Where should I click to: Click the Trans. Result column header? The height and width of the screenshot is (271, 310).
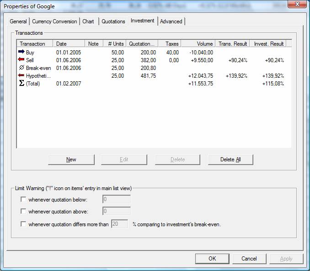pyautogui.click(x=232, y=43)
